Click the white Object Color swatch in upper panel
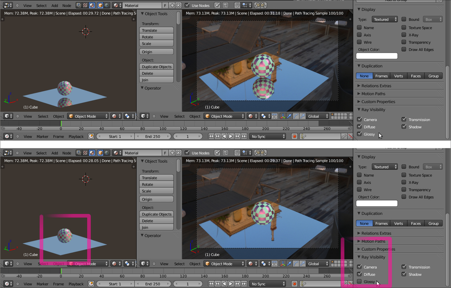Image resolution: width=451 pixels, height=288 pixels. [377, 56]
